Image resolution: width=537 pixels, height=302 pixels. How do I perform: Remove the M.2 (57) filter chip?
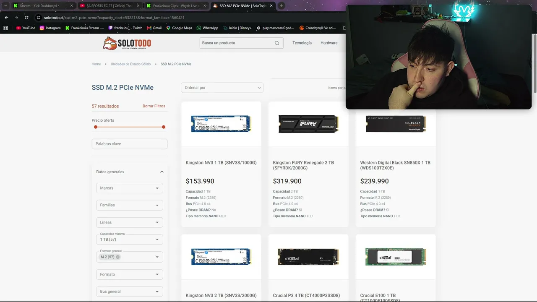point(118,257)
